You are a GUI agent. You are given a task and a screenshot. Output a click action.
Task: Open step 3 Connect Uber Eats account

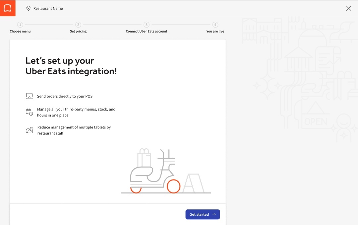coord(147,25)
